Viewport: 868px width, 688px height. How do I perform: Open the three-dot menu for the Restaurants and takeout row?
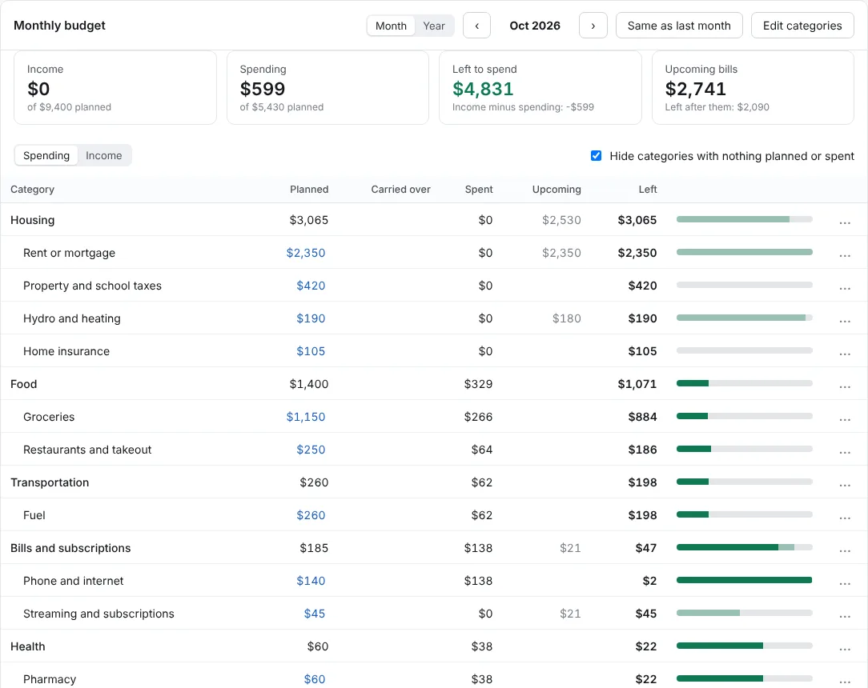[x=844, y=450]
